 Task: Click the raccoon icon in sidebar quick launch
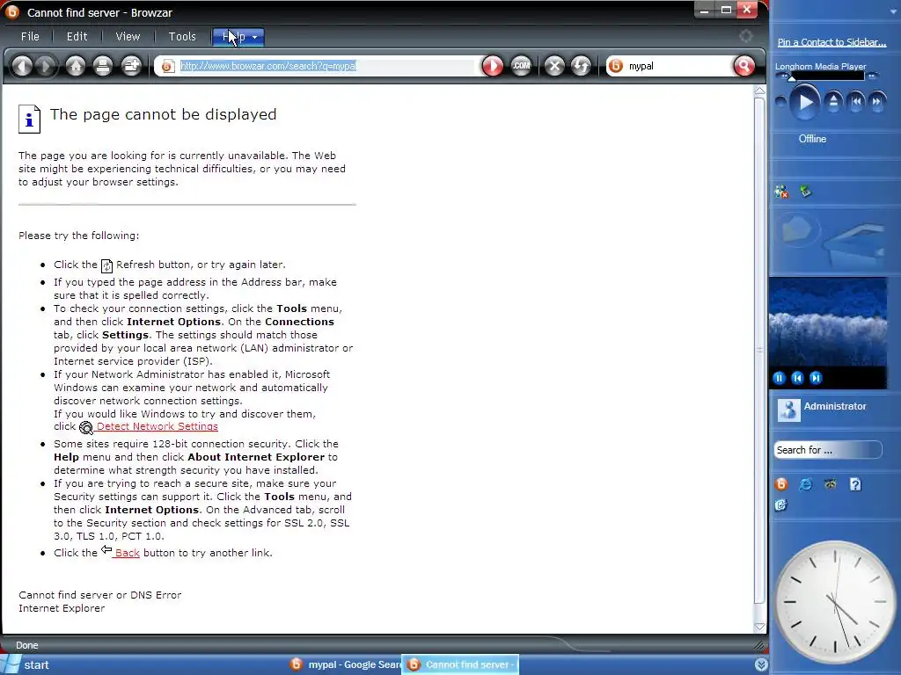point(831,484)
